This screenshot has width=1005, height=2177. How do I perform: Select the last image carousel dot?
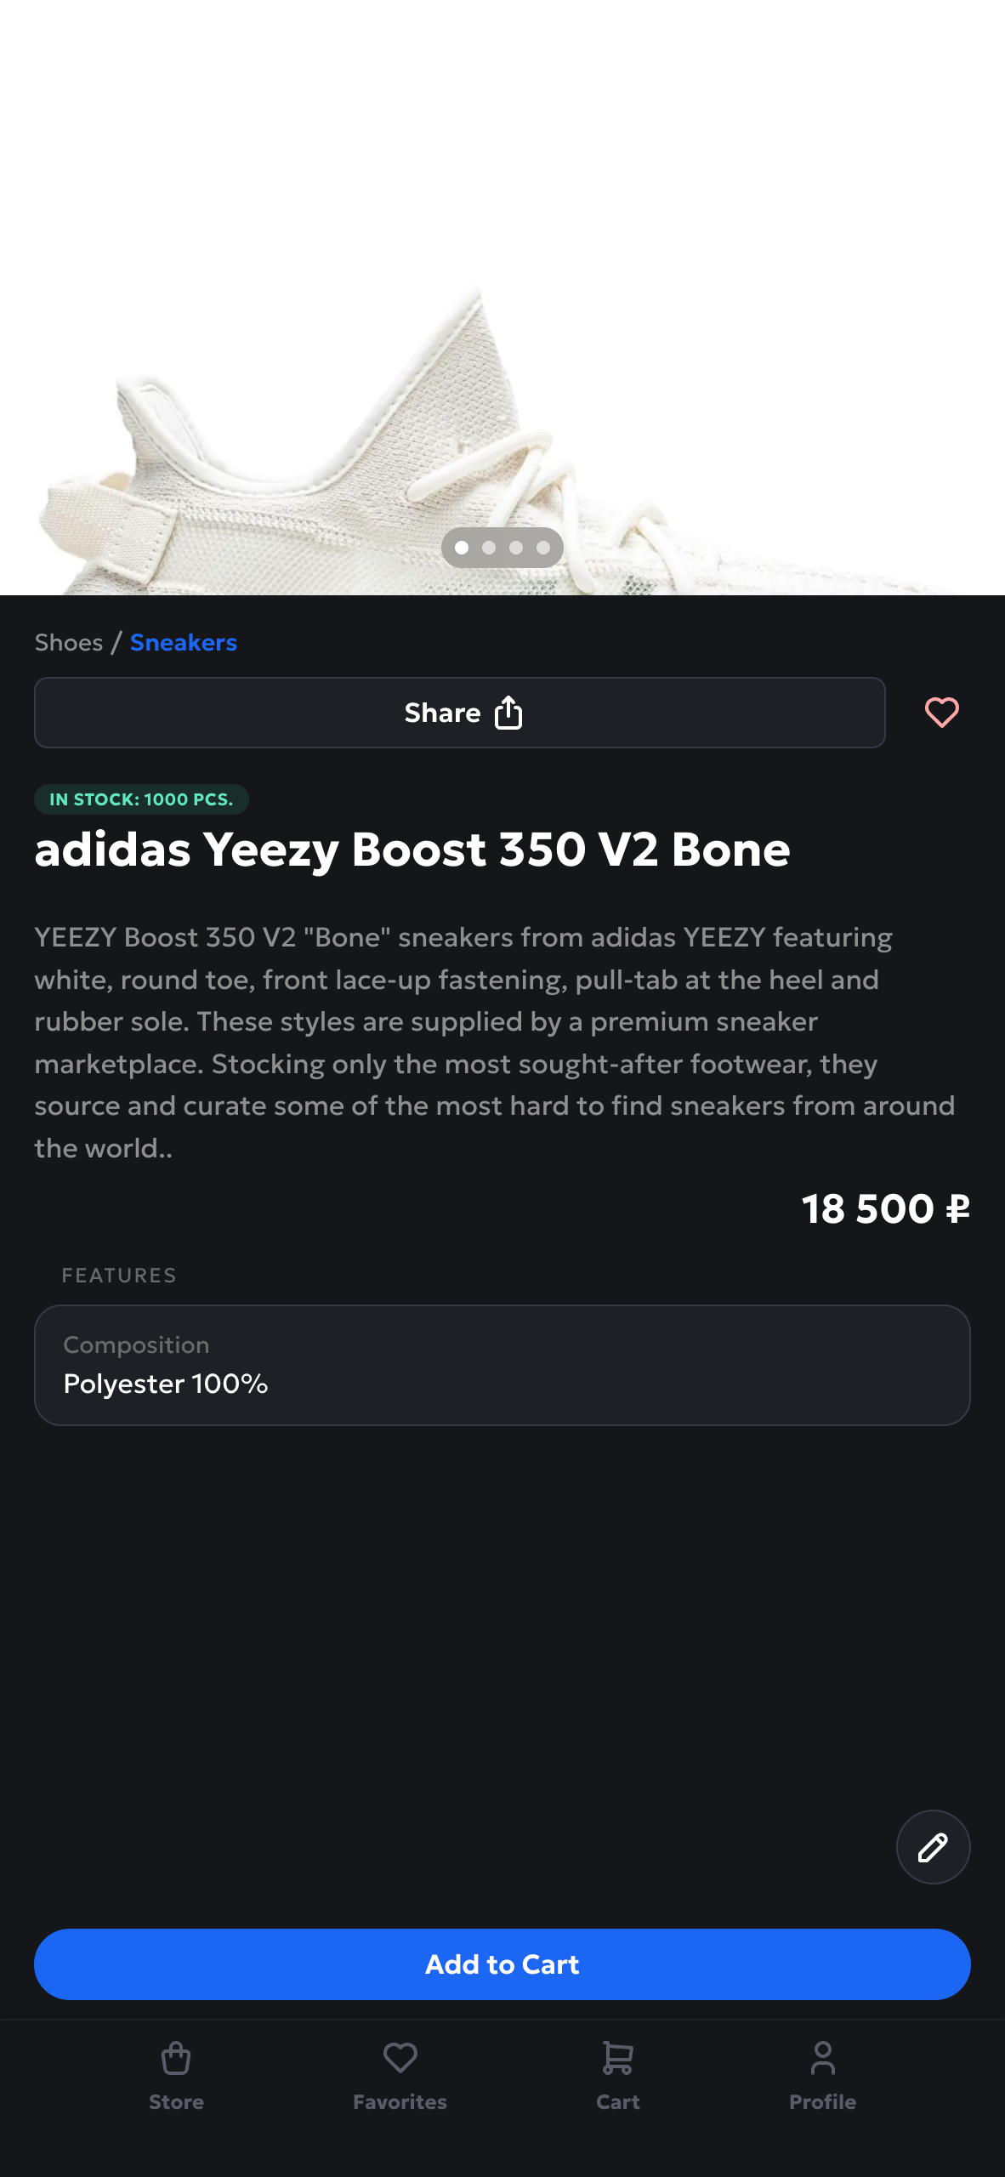[x=543, y=548]
